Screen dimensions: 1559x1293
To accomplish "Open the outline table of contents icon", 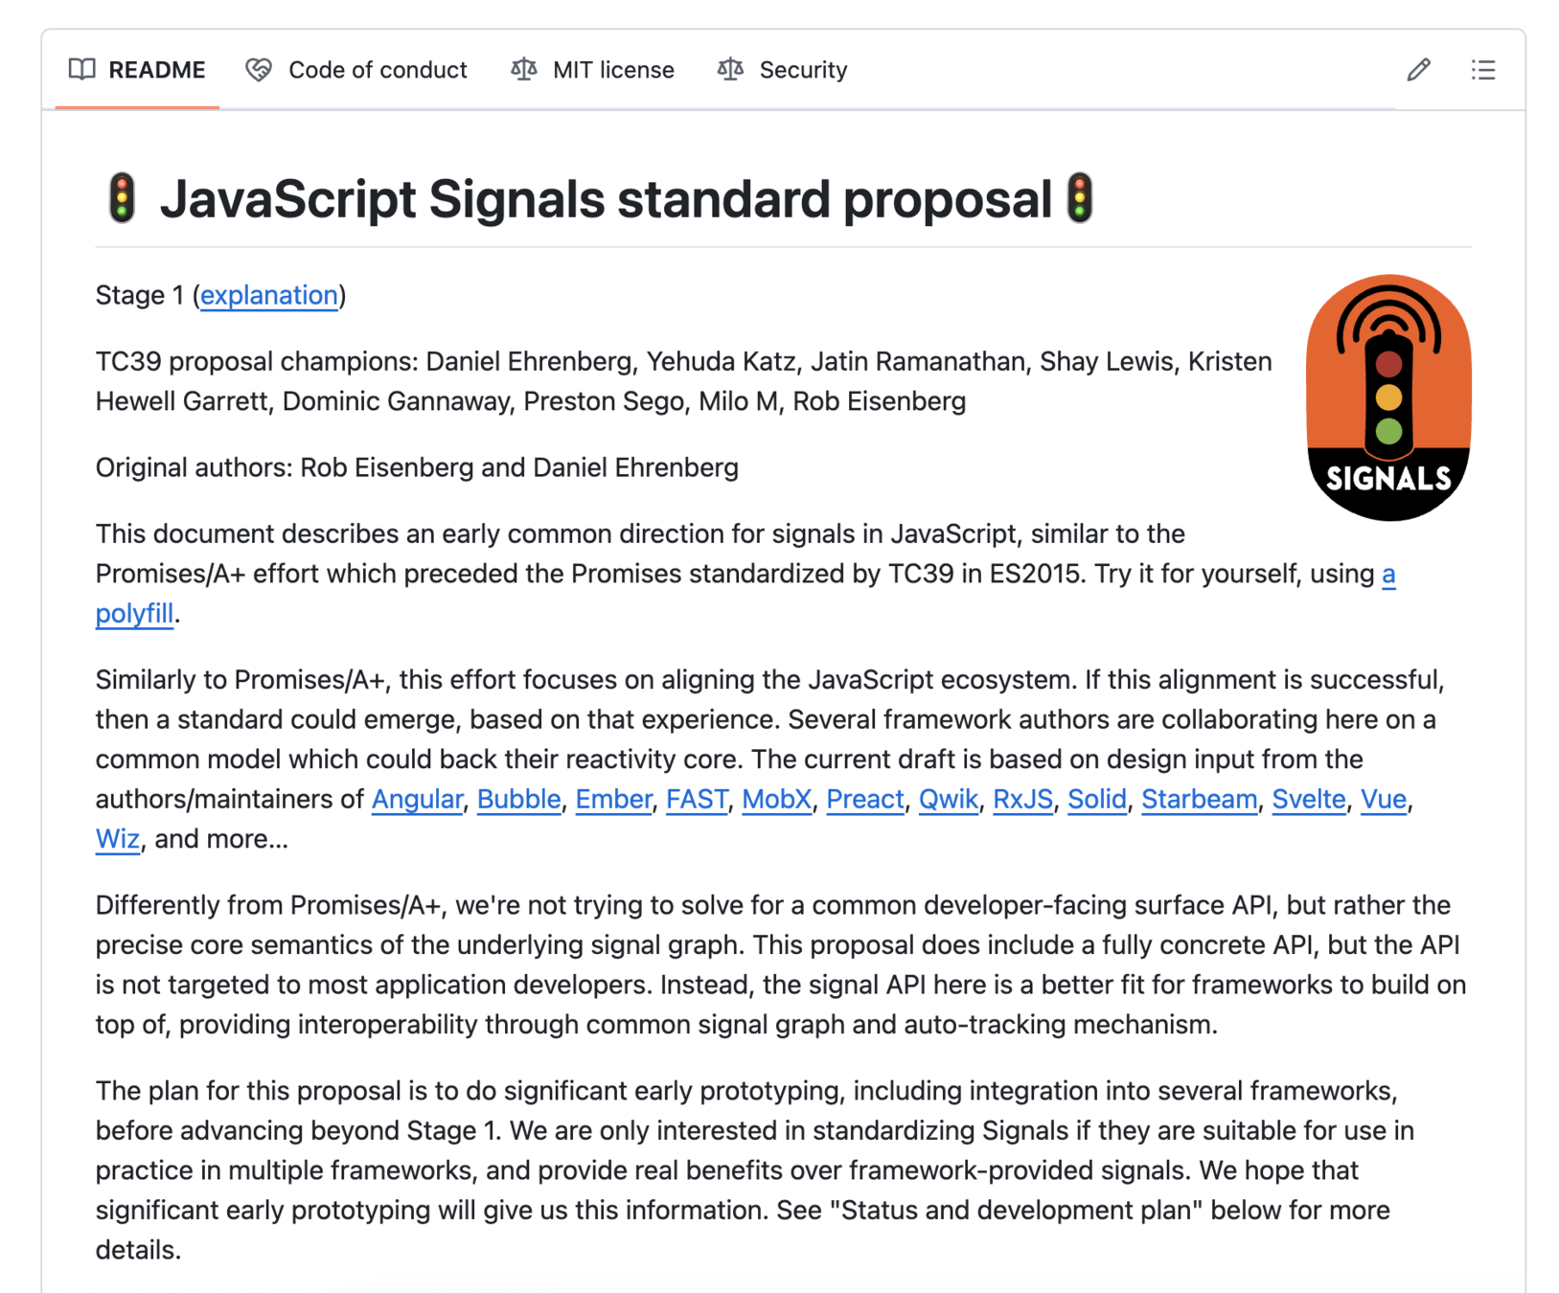I will 1483,70.
